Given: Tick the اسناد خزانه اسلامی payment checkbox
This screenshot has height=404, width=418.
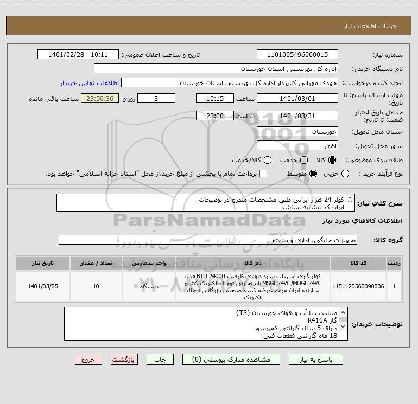Looking at the screenshot, I should tap(263, 174).
